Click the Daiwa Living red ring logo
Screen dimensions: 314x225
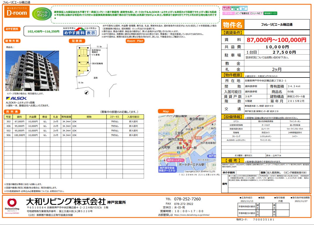pos(12,202)
